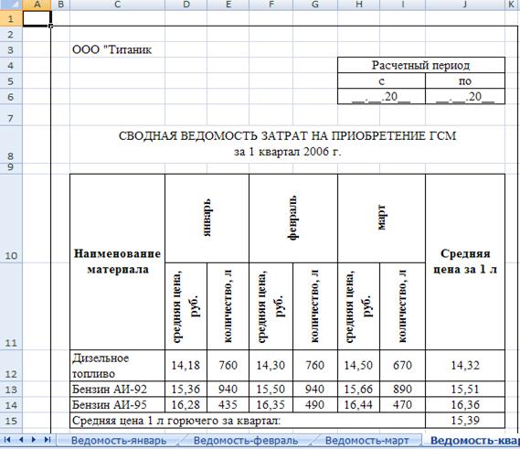Viewport: 520px width, 449px height.
Task: Select row 12 header
Action: pos(11,366)
